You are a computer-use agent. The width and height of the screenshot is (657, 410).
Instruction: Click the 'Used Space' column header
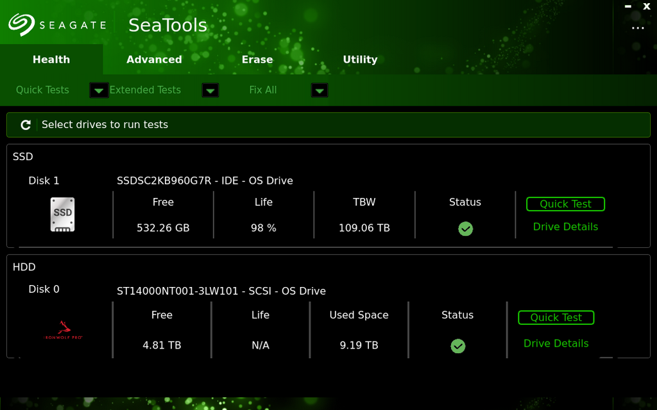pyautogui.click(x=359, y=315)
